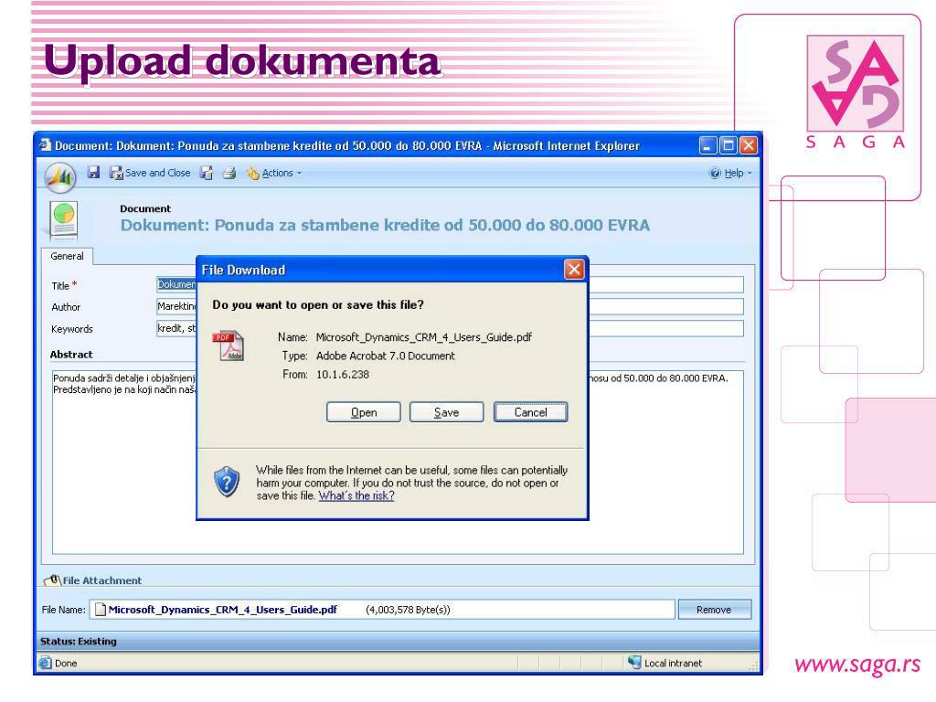The image size is (936, 702).
Task: Click "Adobe Acrobat 7.0 Document" type text
Action: click(386, 356)
